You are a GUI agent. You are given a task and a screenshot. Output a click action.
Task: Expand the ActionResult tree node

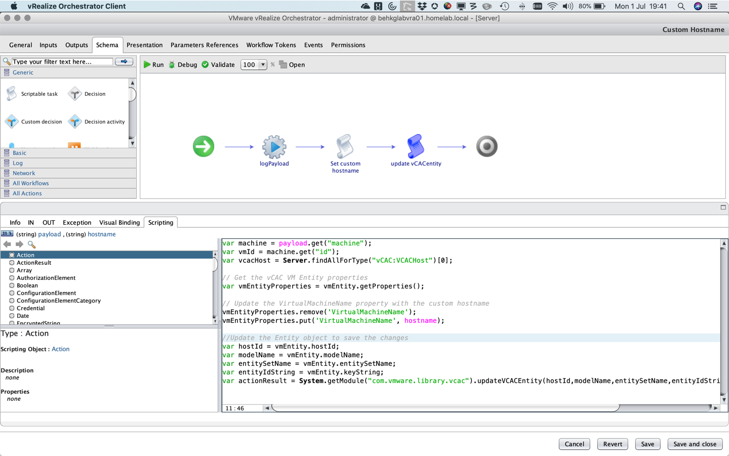point(12,263)
